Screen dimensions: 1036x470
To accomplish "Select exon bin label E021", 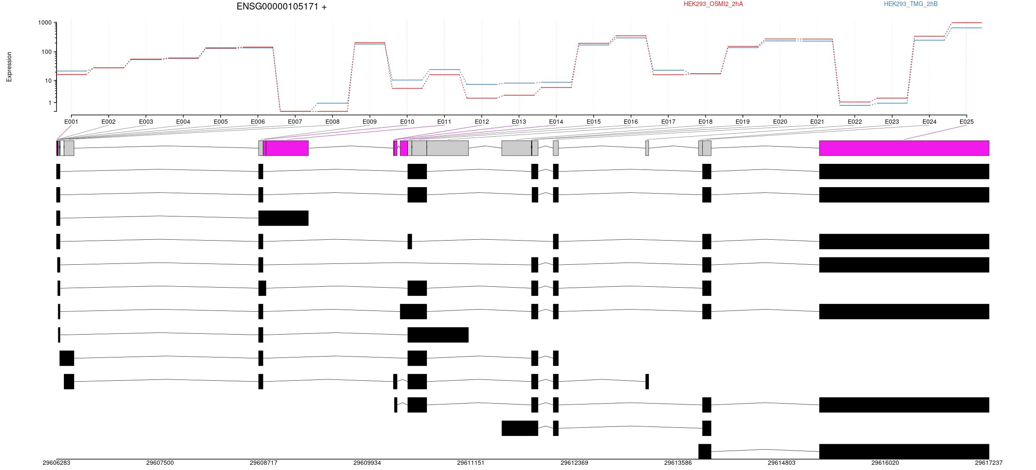I will click(817, 122).
